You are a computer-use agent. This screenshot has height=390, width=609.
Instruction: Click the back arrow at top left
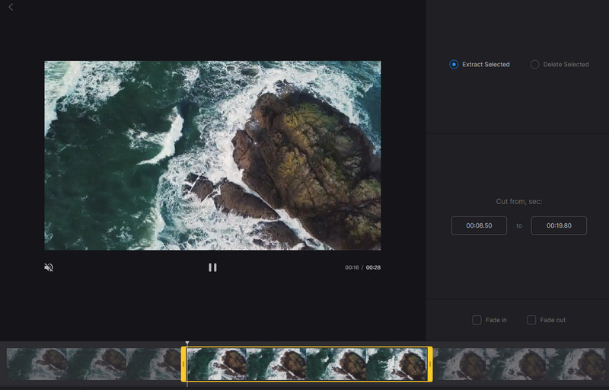pos(11,7)
